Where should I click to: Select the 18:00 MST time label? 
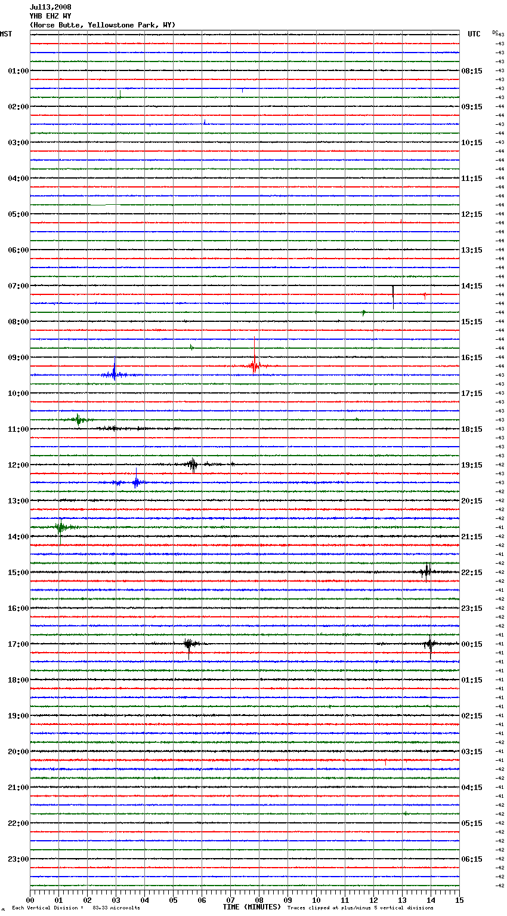pos(18,680)
